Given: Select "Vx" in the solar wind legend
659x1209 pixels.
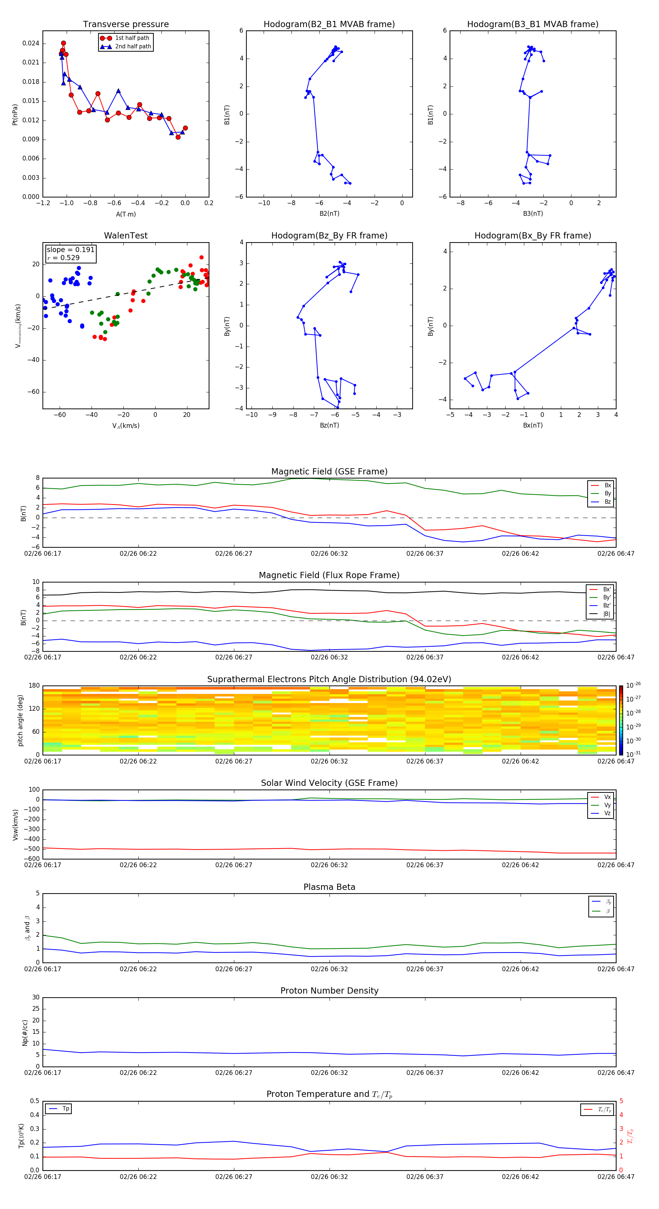Looking at the screenshot, I should click(x=601, y=797).
